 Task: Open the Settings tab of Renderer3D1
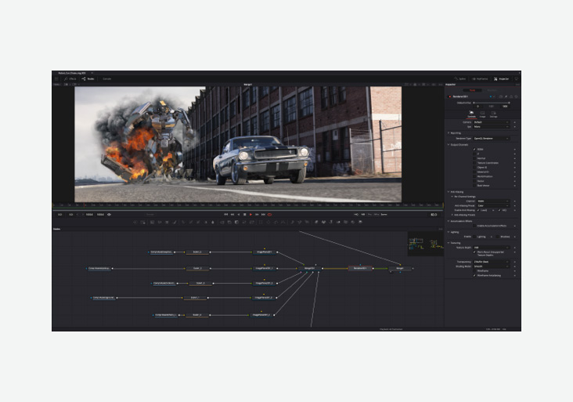[493, 114]
